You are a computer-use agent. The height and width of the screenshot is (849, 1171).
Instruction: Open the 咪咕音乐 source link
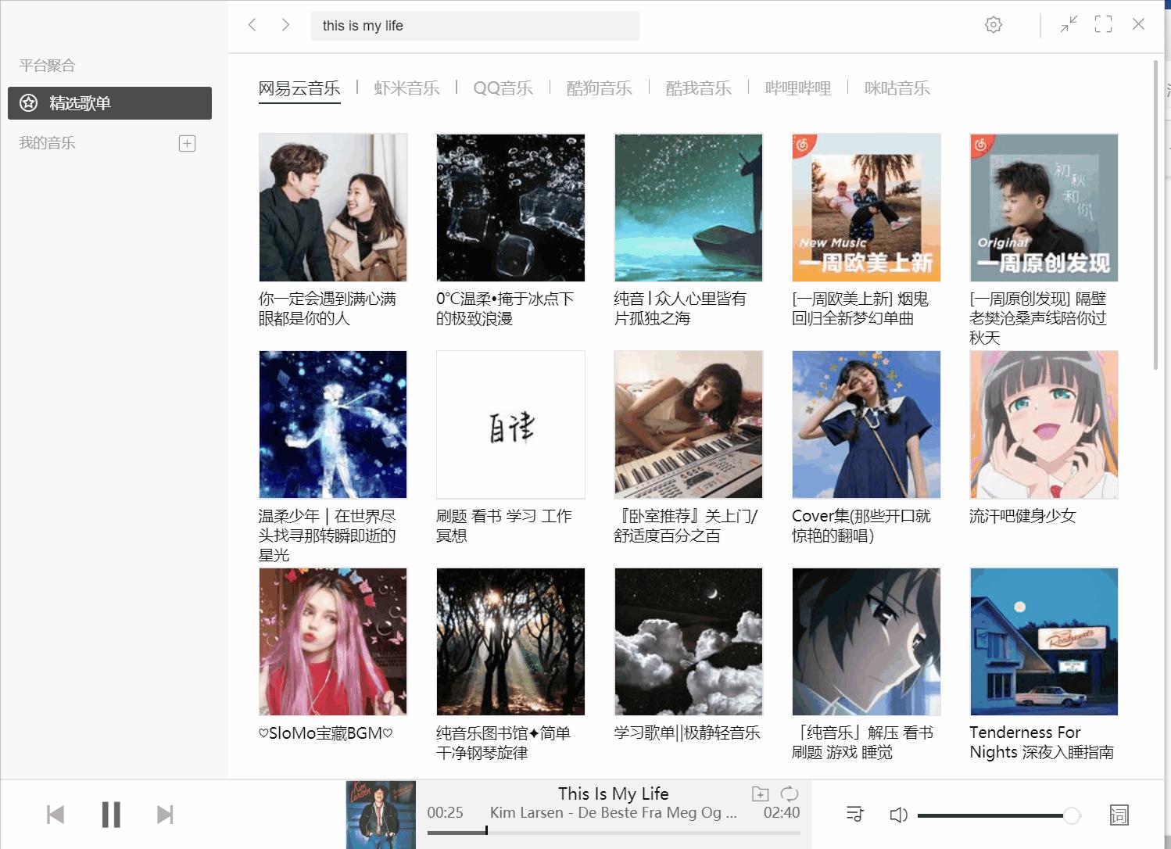pyautogui.click(x=896, y=88)
